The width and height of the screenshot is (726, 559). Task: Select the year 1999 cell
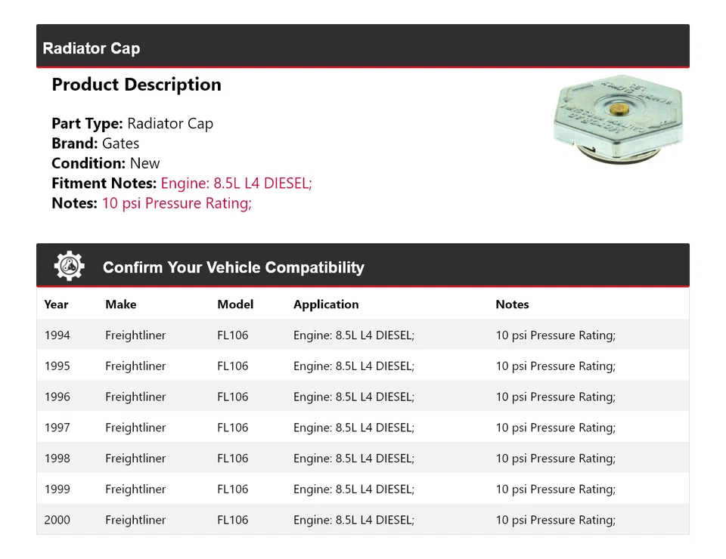click(x=57, y=490)
